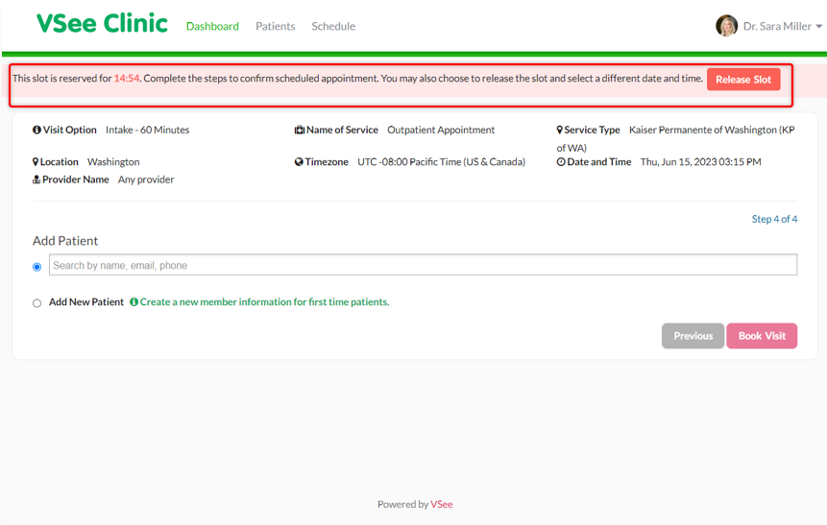Click the 'Intake - 60 Minutes' value
The image size is (827, 525).
[147, 130]
